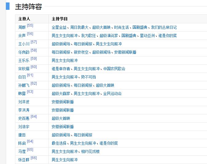Open host link 陈启
This screenshot has height=164, width=207.
(22, 143)
